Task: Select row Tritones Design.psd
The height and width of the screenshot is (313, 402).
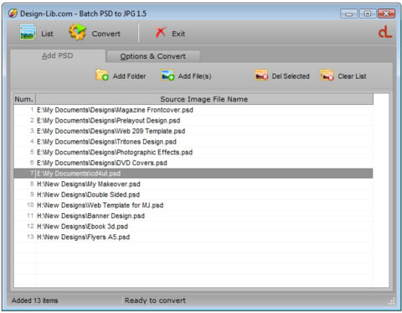Action: pyautogui.click(x=193, y=142)
